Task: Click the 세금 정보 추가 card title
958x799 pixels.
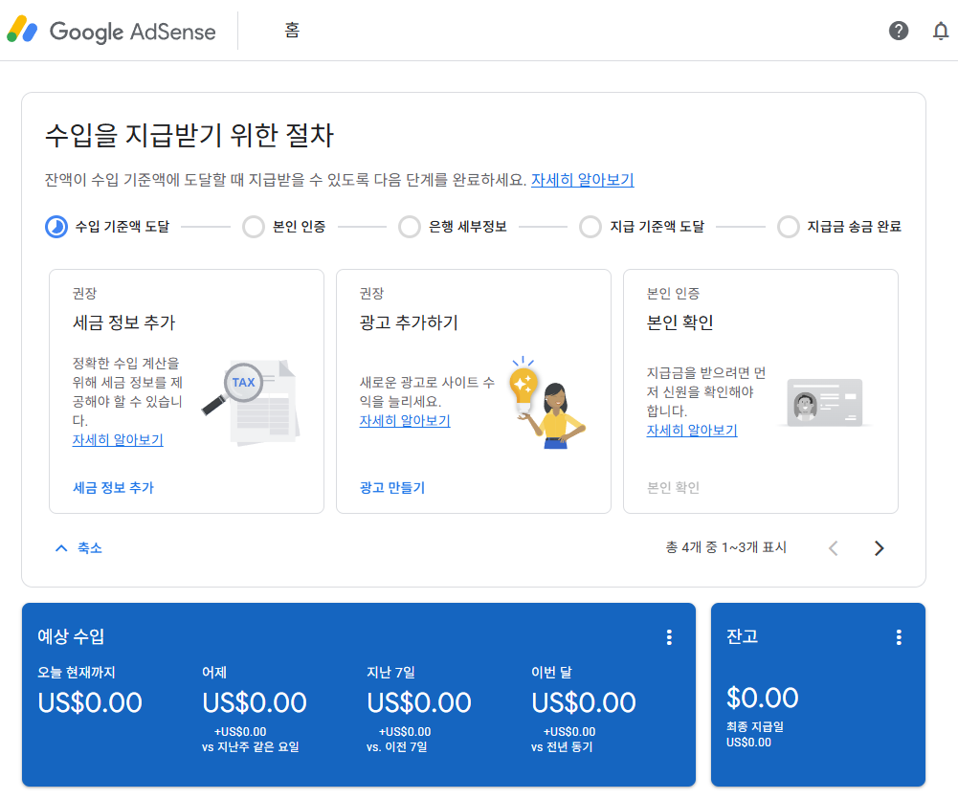Action: (x=124, y=322)
